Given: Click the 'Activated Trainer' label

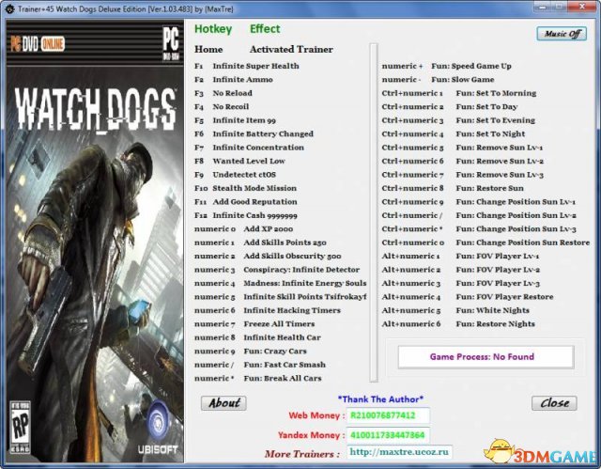Looking at the screenshot, I should [291, 49].
